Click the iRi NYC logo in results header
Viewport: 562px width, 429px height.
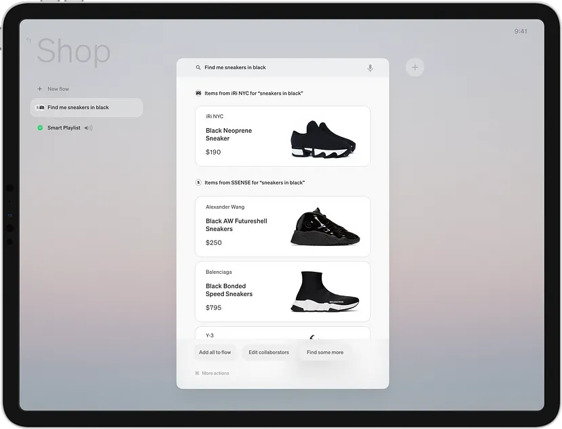[x=198, y=94]
